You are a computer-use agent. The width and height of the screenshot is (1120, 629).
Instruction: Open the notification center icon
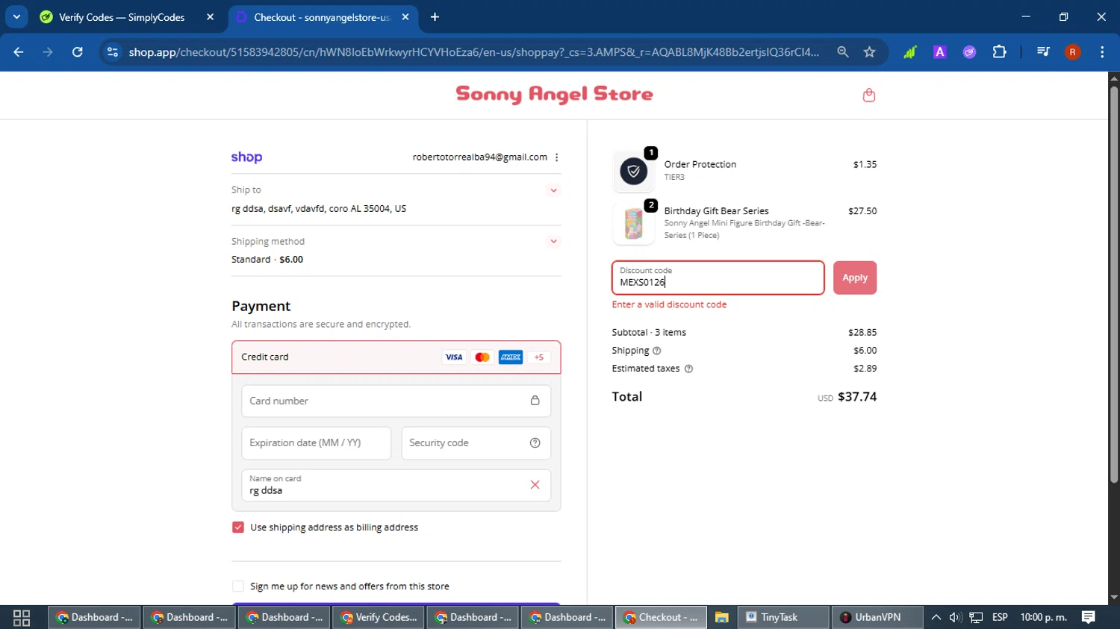[1089, 617]
